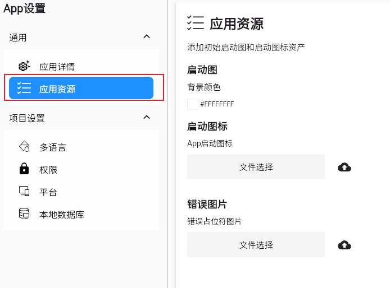This screenshot has width=390, height=288.
Task: Click 文件选择 button for App启动图标
Action: tap(256, 167)
